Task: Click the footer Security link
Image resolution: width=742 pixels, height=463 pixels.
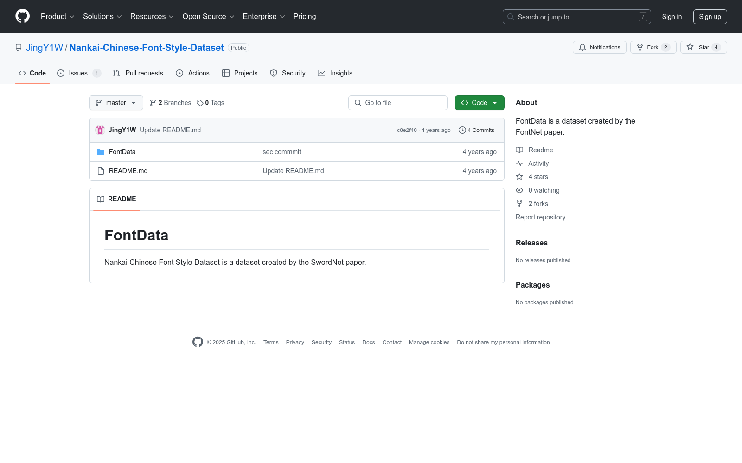Action: point(321,342)
